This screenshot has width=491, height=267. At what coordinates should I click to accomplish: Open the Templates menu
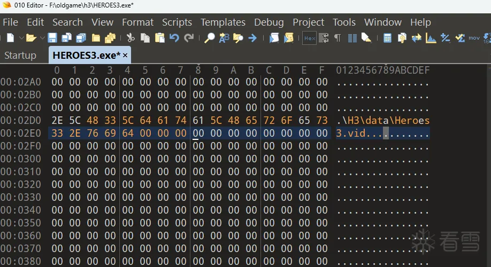(223, 22)
